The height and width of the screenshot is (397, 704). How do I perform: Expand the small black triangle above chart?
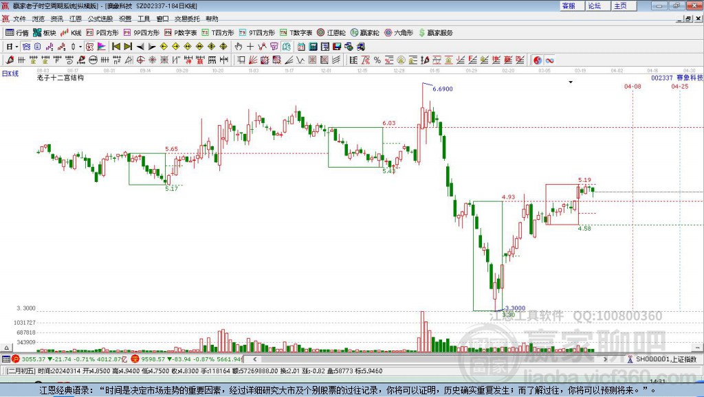pyautogui.click(x=571, y=82)
